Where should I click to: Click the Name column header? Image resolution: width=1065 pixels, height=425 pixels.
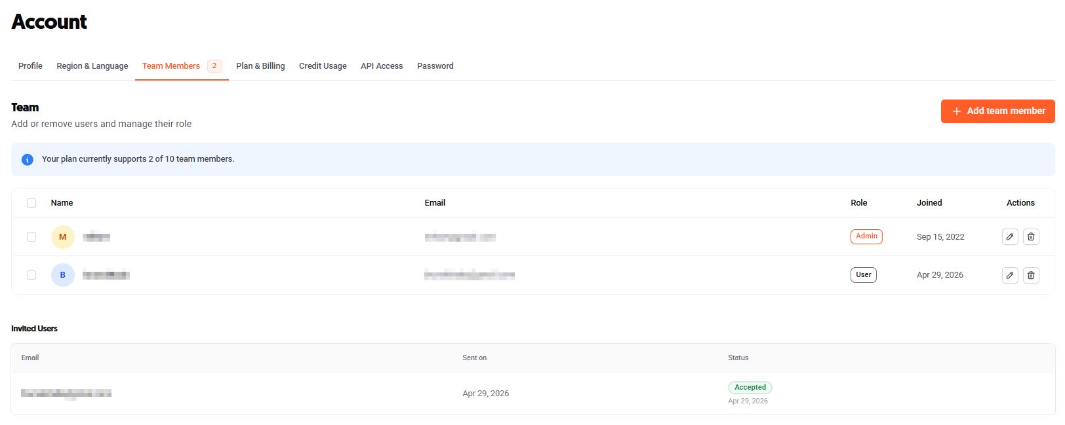pyautogui.click(x=62, y=203)
